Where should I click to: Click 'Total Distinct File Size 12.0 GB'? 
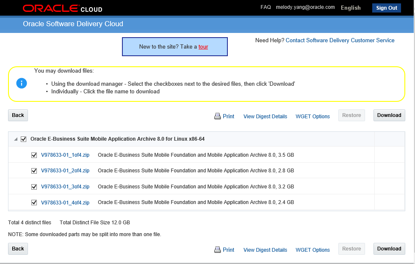point(95,223)
